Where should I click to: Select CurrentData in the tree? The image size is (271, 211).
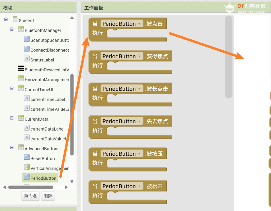click(36, 119)
